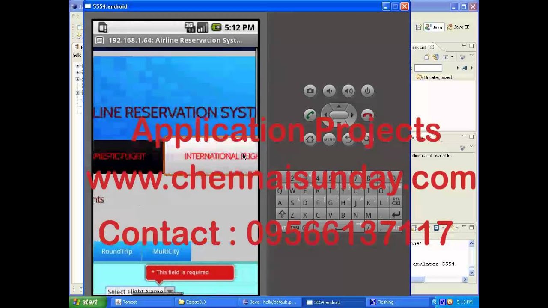The width and height of the screenshot is (548, 308).
Task: Click the emulator power button
Action: (367, 91)
